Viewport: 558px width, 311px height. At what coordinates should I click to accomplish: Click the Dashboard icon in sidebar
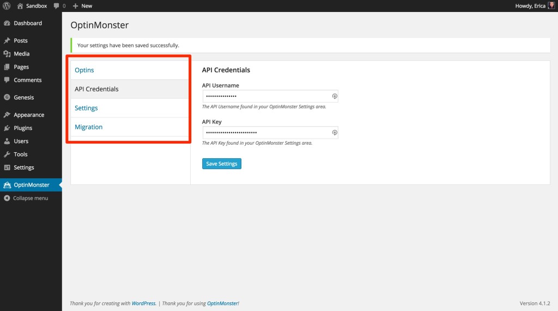7,23
